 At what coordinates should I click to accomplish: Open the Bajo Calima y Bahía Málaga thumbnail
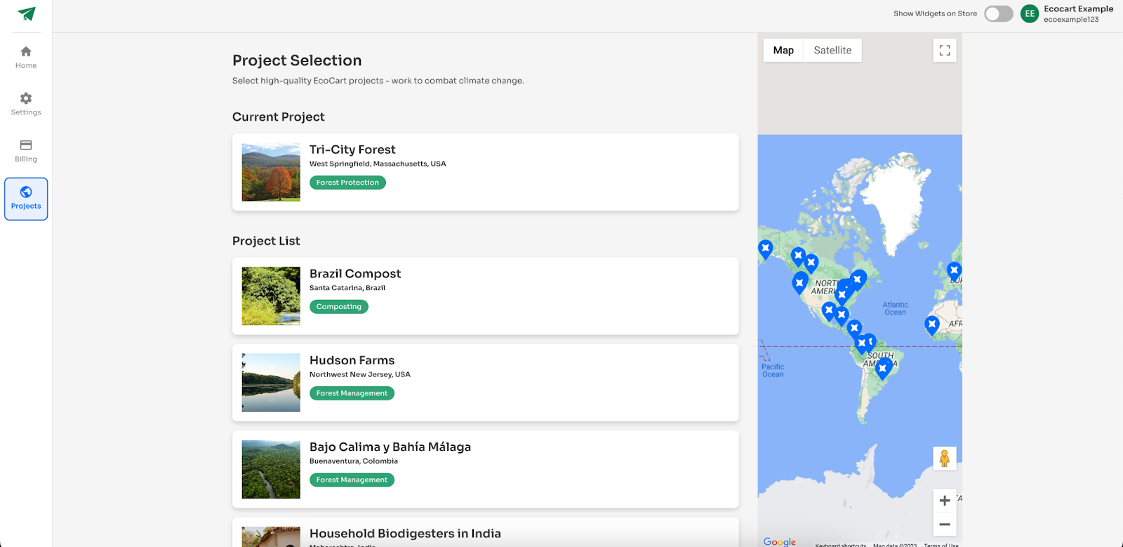(271, 469)
